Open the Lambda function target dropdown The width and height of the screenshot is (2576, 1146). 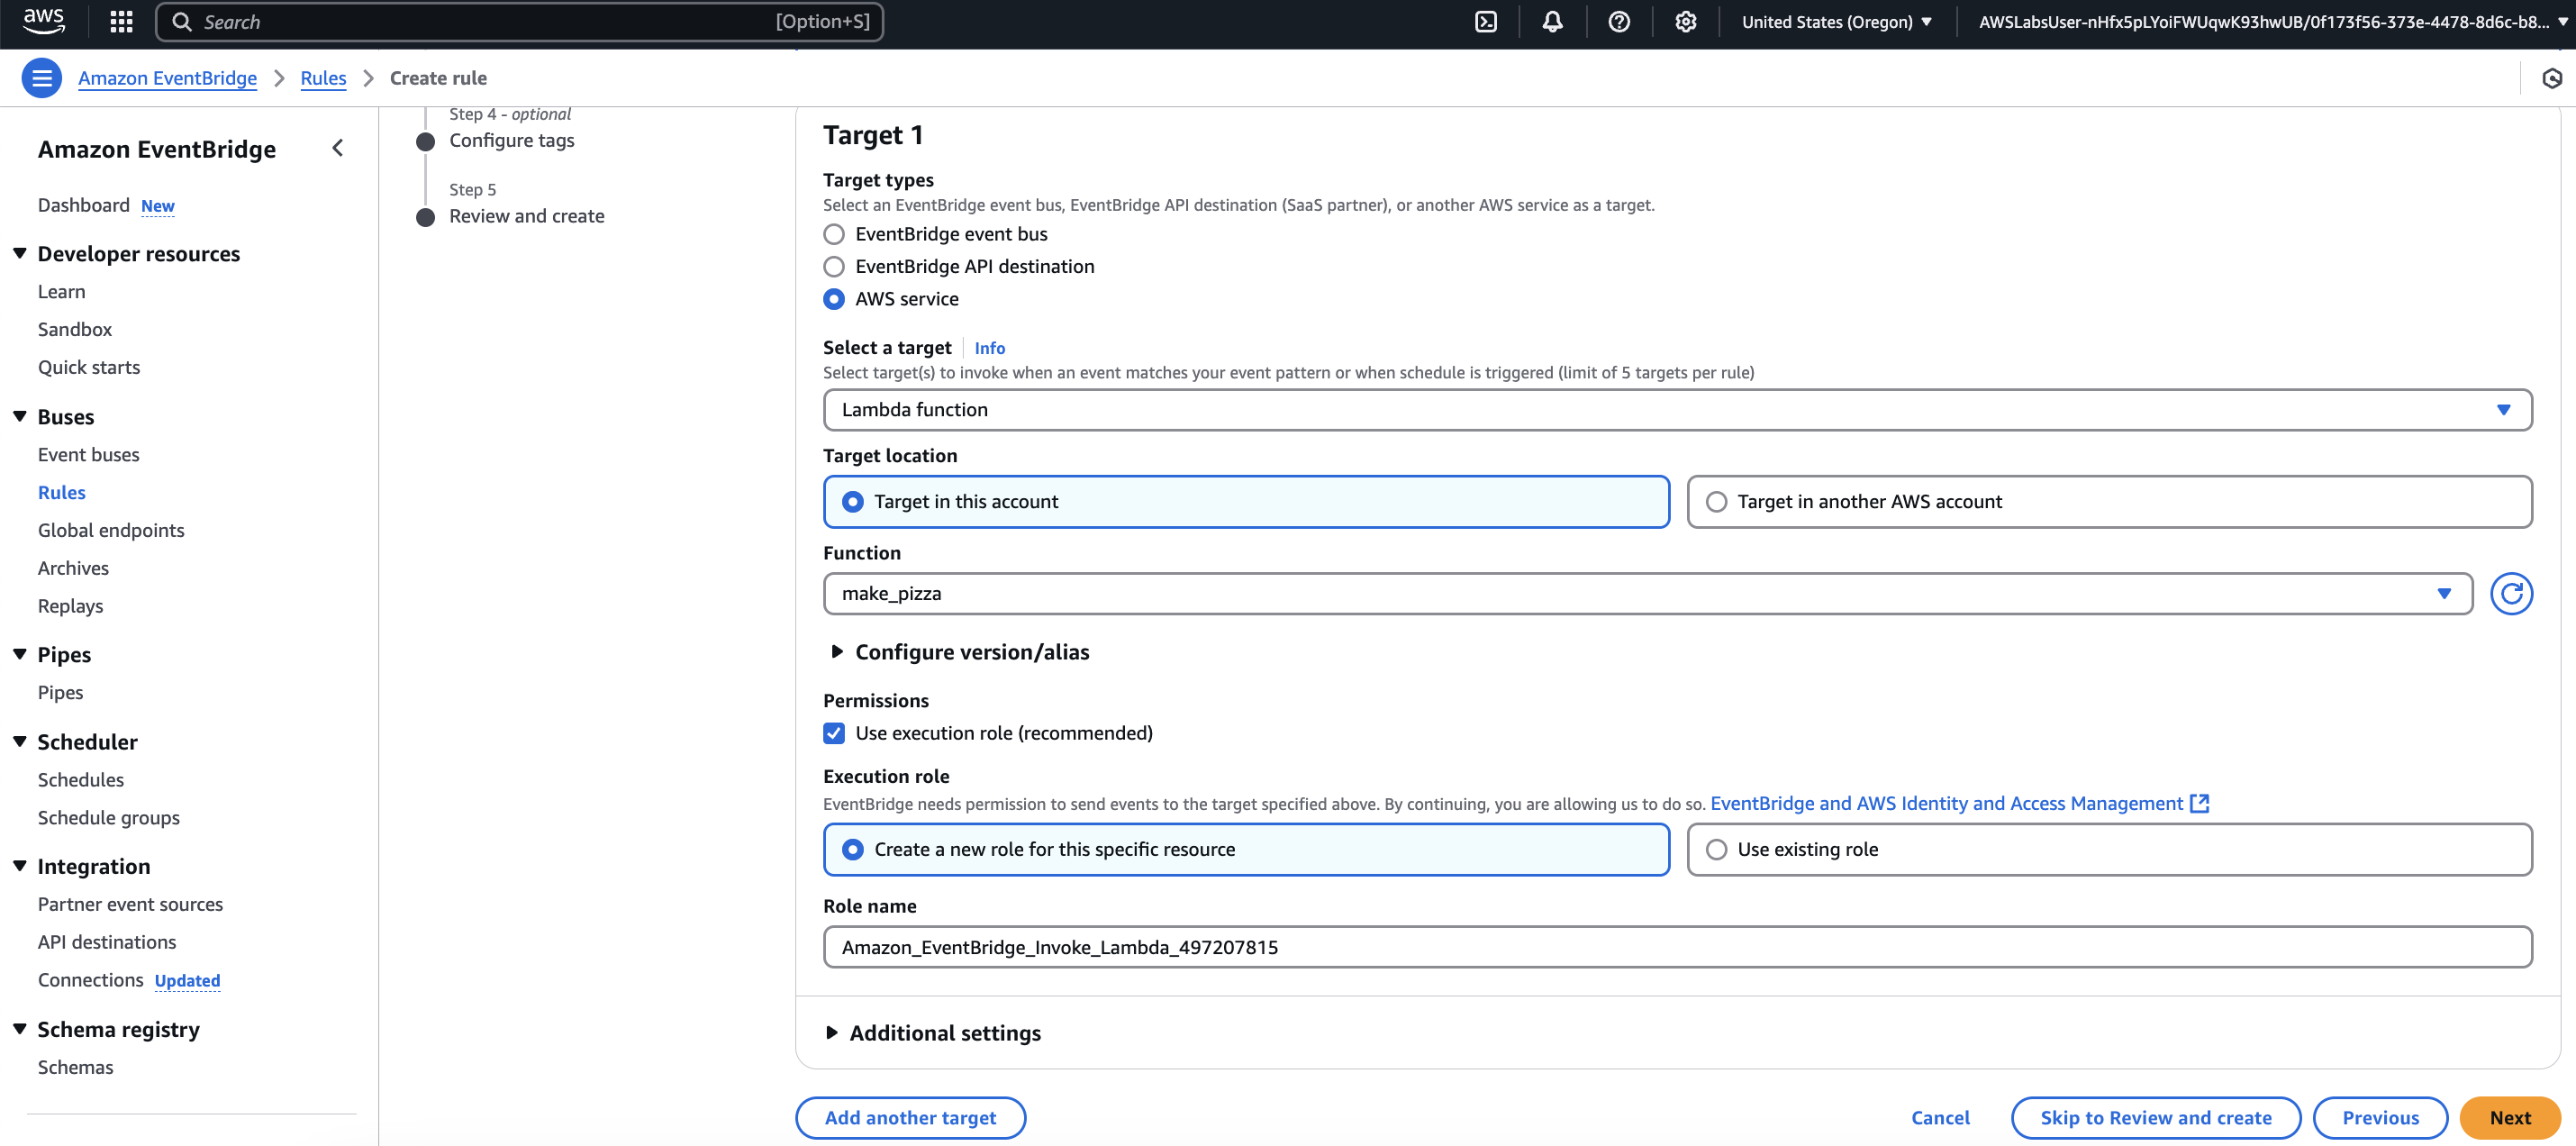(x=1677, y=410)
